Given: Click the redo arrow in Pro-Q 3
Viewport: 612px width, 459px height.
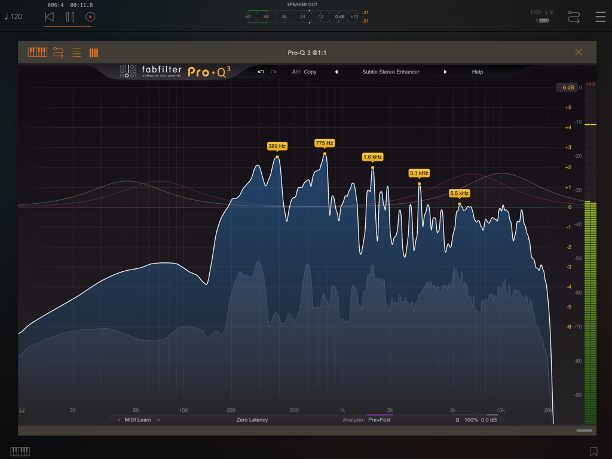Looking at the screenshot, I should (274, 72).
